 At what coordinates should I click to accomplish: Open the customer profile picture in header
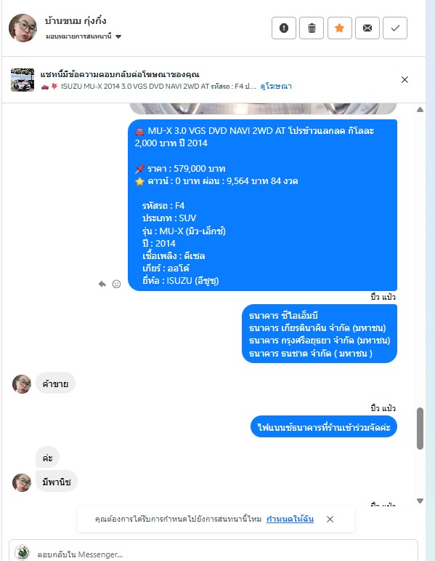coord(23,28)
